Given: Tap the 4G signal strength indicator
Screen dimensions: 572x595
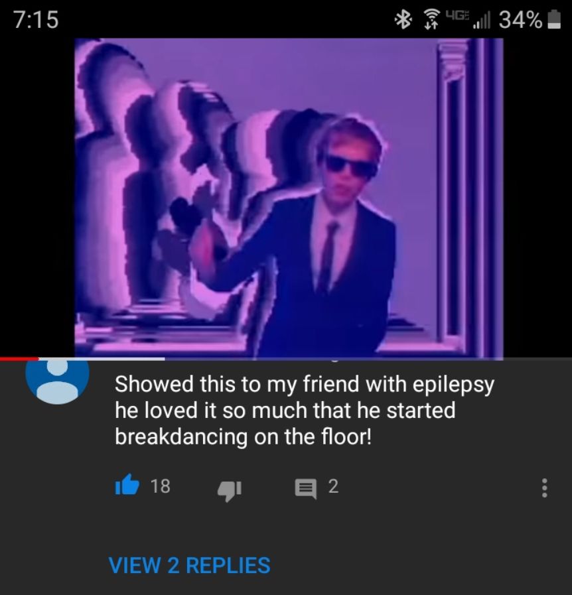Looking at the screenshot, I should (x=468, y=20).
